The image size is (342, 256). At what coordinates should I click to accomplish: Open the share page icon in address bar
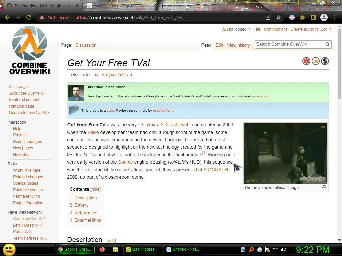coord(268,17)
